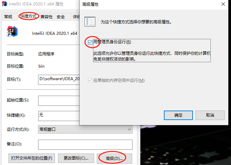The height and width of the screenshot is (165, 231).
Task: Click the 确定 button
Action: tap(178, 115)
